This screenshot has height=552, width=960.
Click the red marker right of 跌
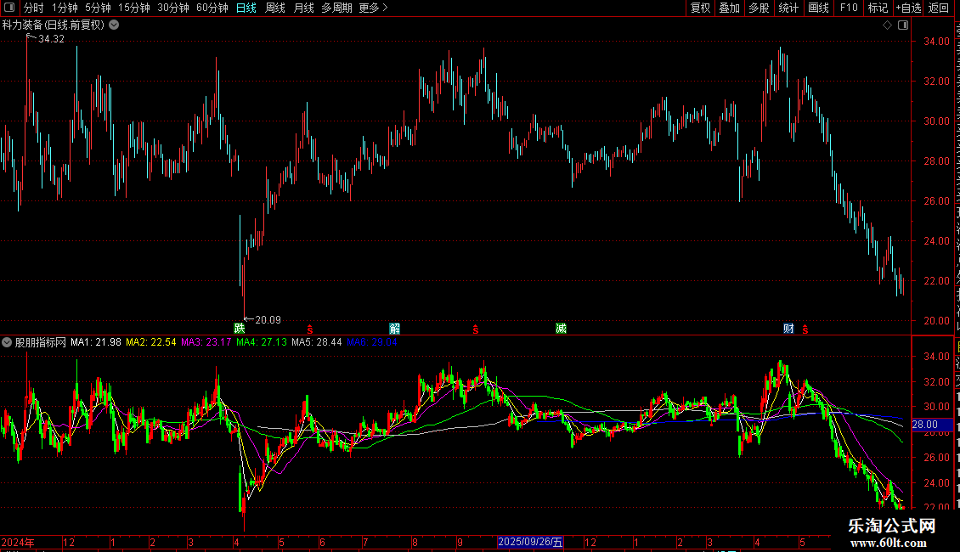tap(310, 330)
